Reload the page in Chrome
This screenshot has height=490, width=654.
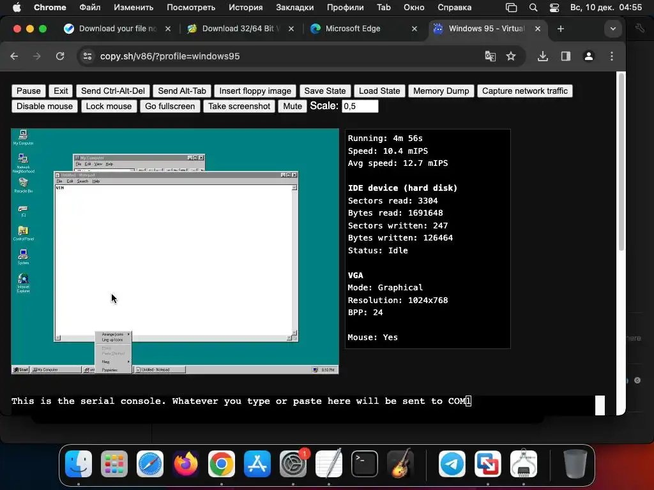60,56
